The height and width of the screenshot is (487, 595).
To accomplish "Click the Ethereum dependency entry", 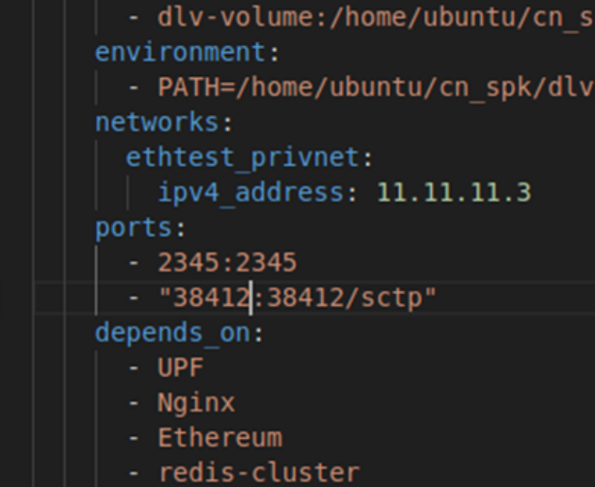I will [219, 438].
